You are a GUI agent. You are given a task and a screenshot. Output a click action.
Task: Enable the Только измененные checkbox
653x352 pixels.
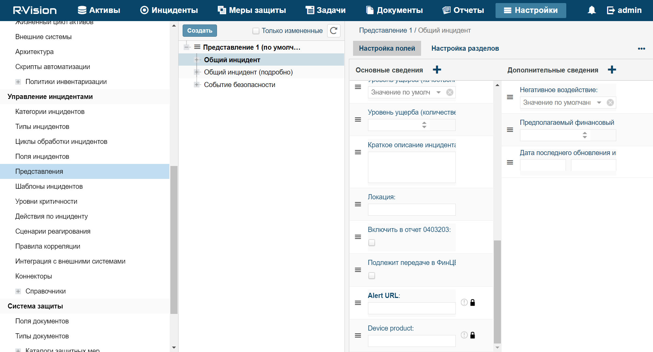pyautogui.click(x=256, y=31)
